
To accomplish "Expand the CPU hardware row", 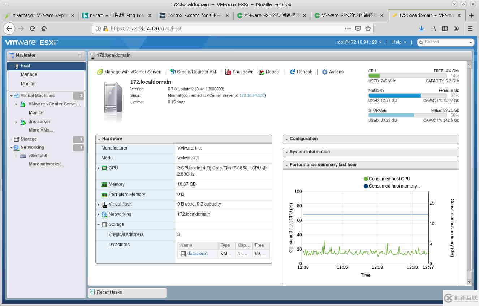I will (98, 168).
